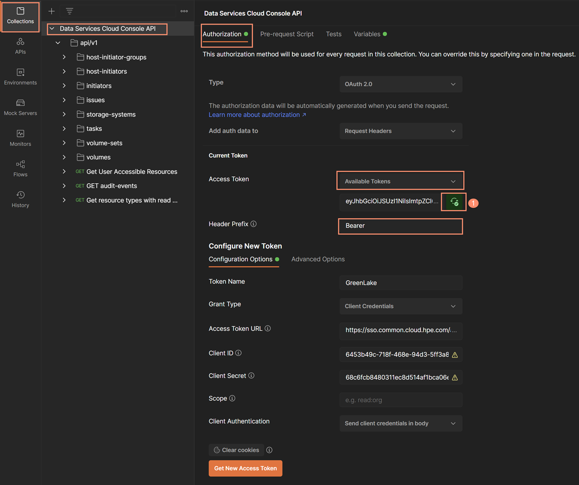579x485 pixels.
Task: Click the Token Name GreenLake field
Action: [401, 283]
